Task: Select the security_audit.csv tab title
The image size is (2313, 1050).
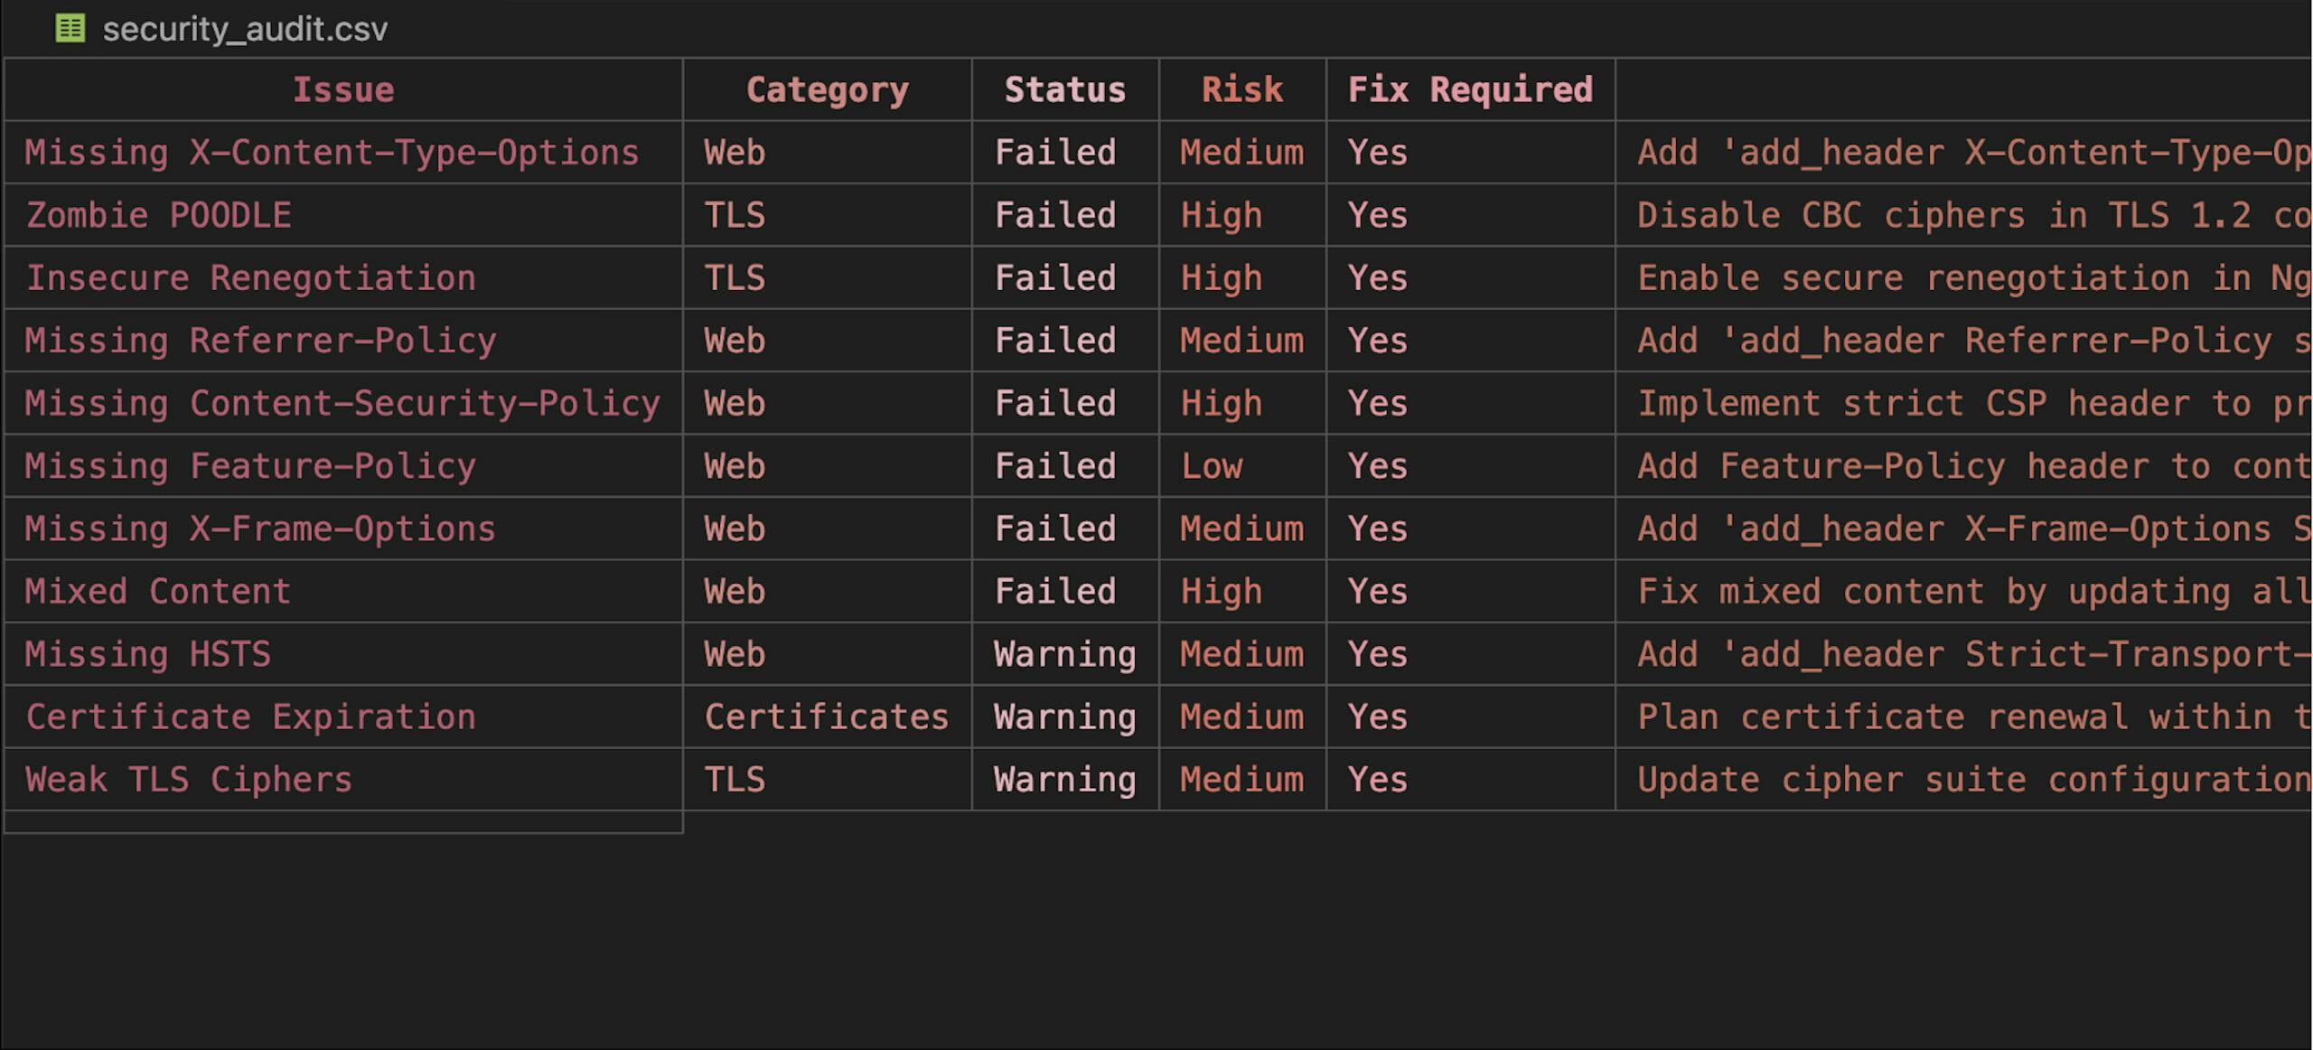Action: click(x=245, y=30)
